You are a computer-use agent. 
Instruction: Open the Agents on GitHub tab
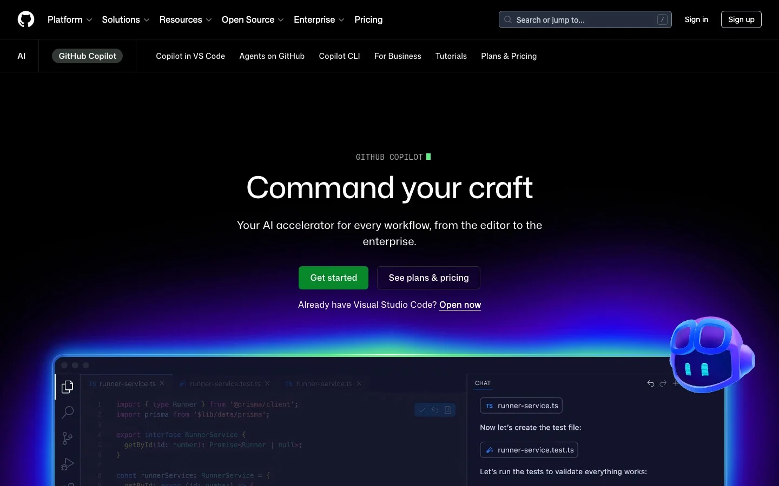tap(272, 56)
